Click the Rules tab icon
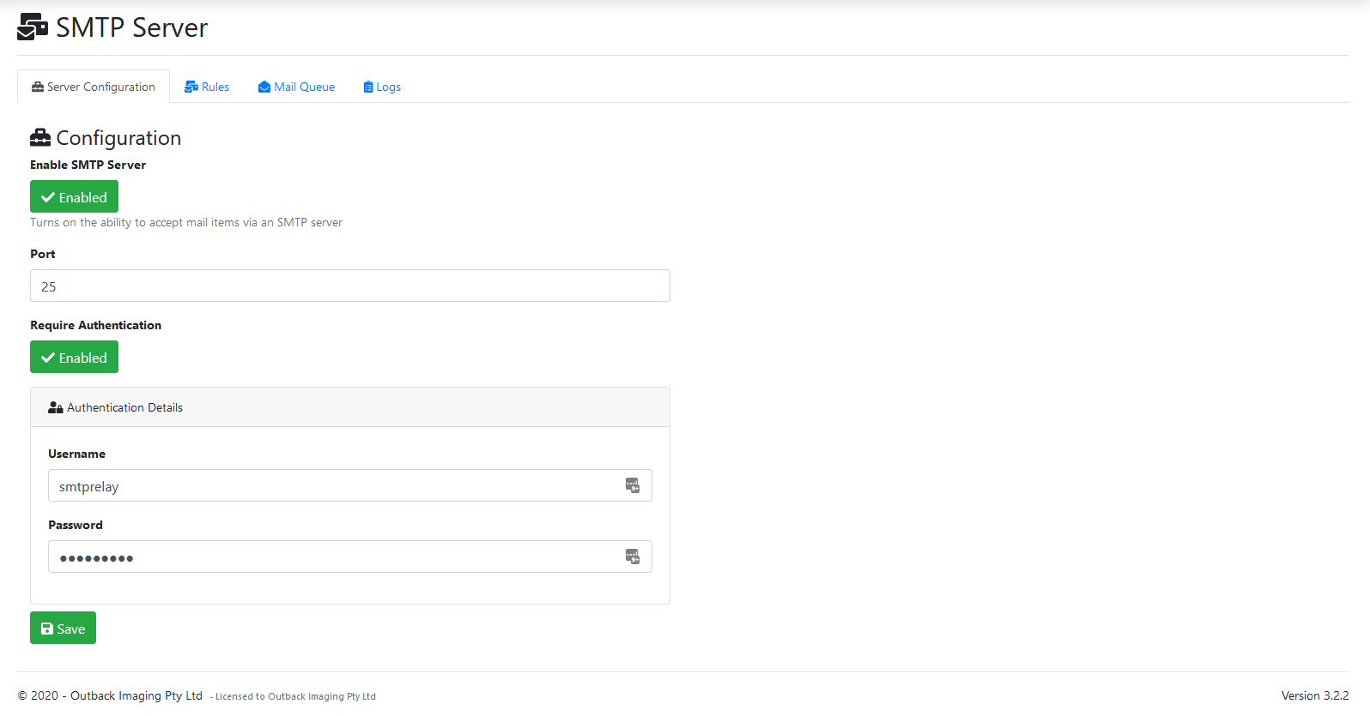 pos(191,87)
